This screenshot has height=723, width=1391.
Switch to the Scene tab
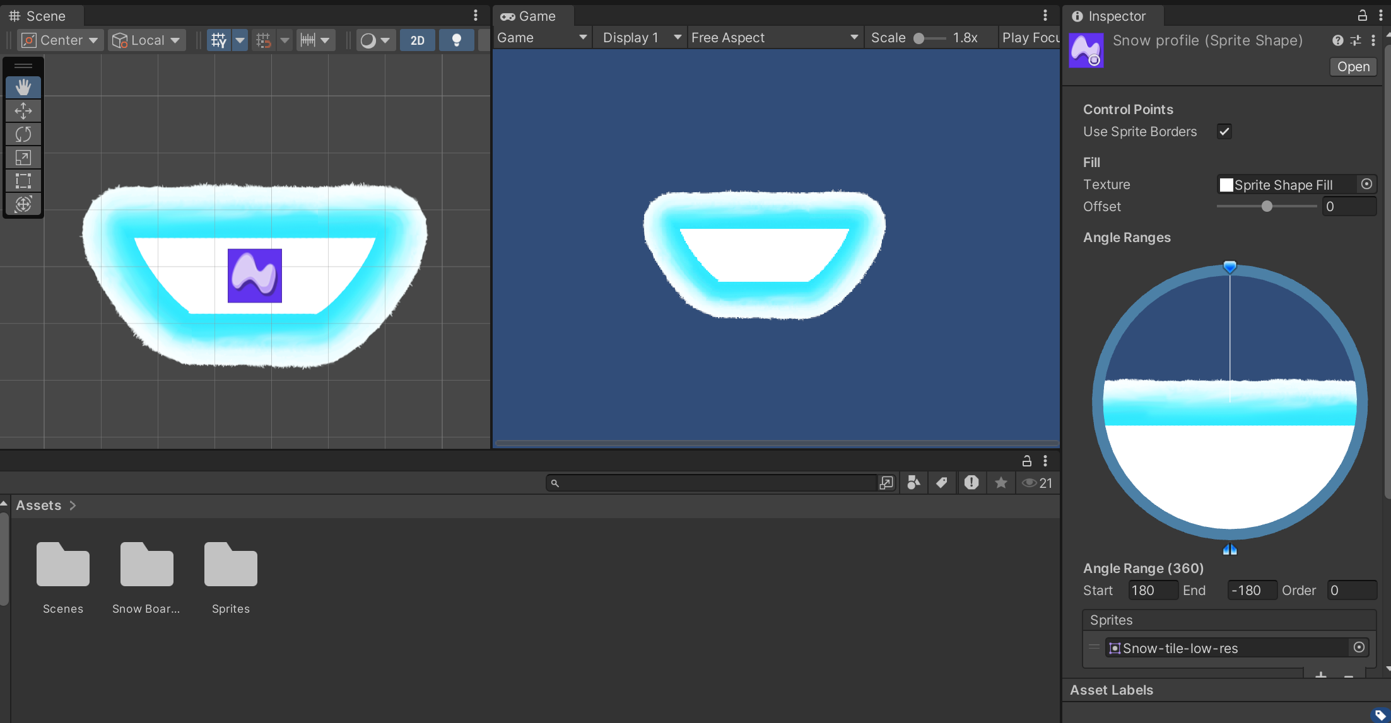pos(38,16)
